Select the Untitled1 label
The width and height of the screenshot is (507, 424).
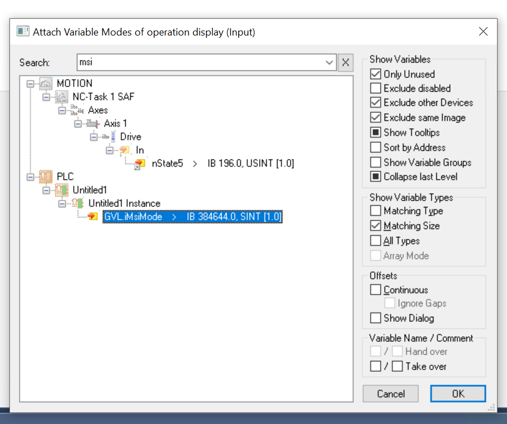click(x=90, y=190)
